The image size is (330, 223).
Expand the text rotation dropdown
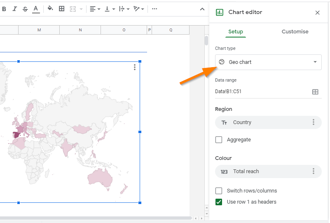pyautogui.click(x=139, y=9)
